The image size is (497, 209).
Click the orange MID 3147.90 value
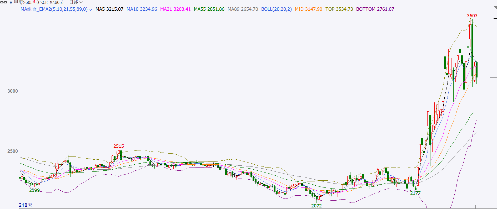(308, 9)
